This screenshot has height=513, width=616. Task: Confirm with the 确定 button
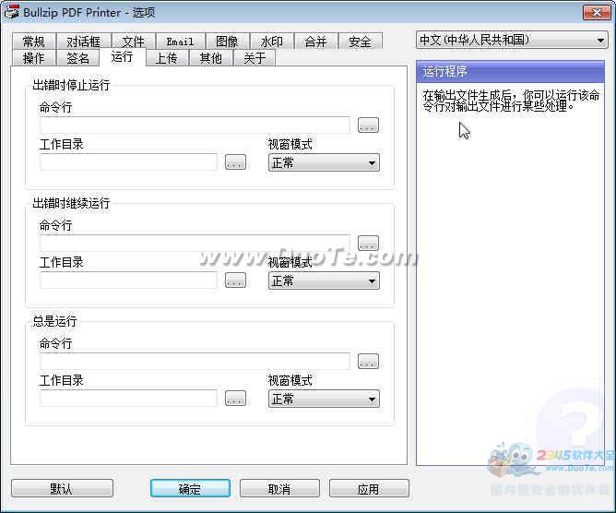click(x=190, y=488)
